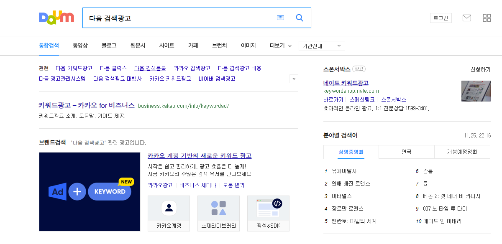Open the virtual keyboard icon in search box
502x244 pixels.
[x=280, y=18]
